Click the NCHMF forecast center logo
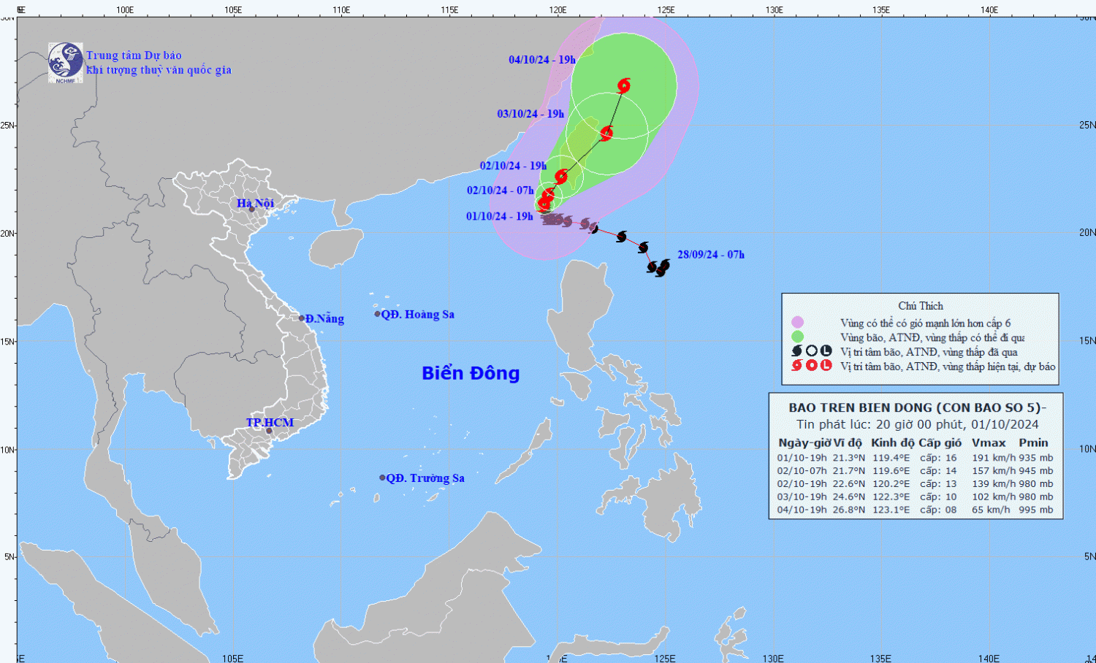1096x663 pixels. [x=65, y=62]
